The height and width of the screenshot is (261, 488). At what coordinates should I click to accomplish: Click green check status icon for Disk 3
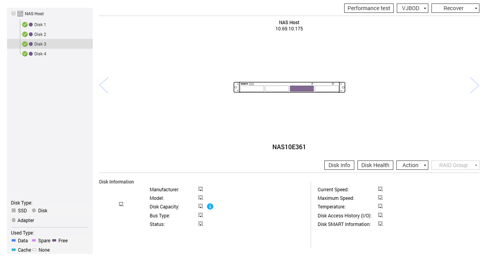[x=25, y=44]
